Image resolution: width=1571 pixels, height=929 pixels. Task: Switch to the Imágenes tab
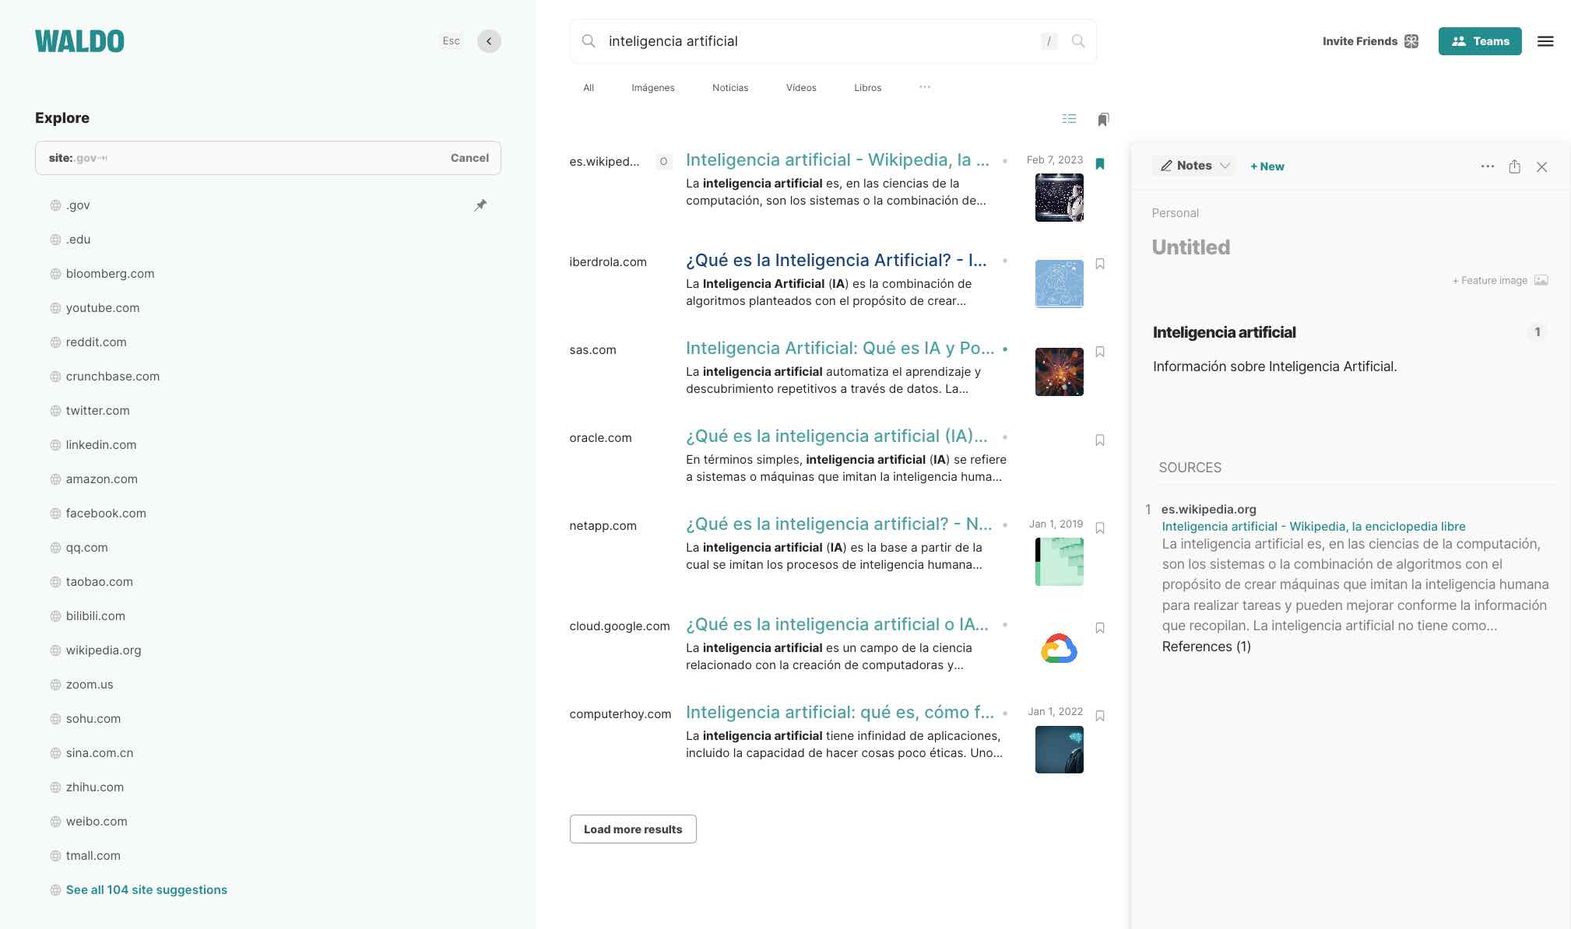pos(653,88)
